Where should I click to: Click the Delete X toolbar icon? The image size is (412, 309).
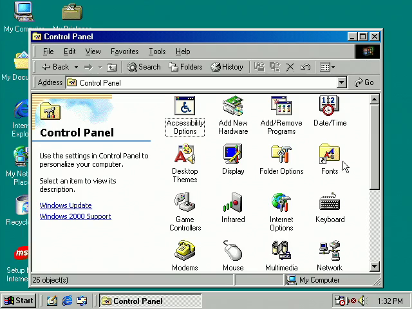(290, 67)
